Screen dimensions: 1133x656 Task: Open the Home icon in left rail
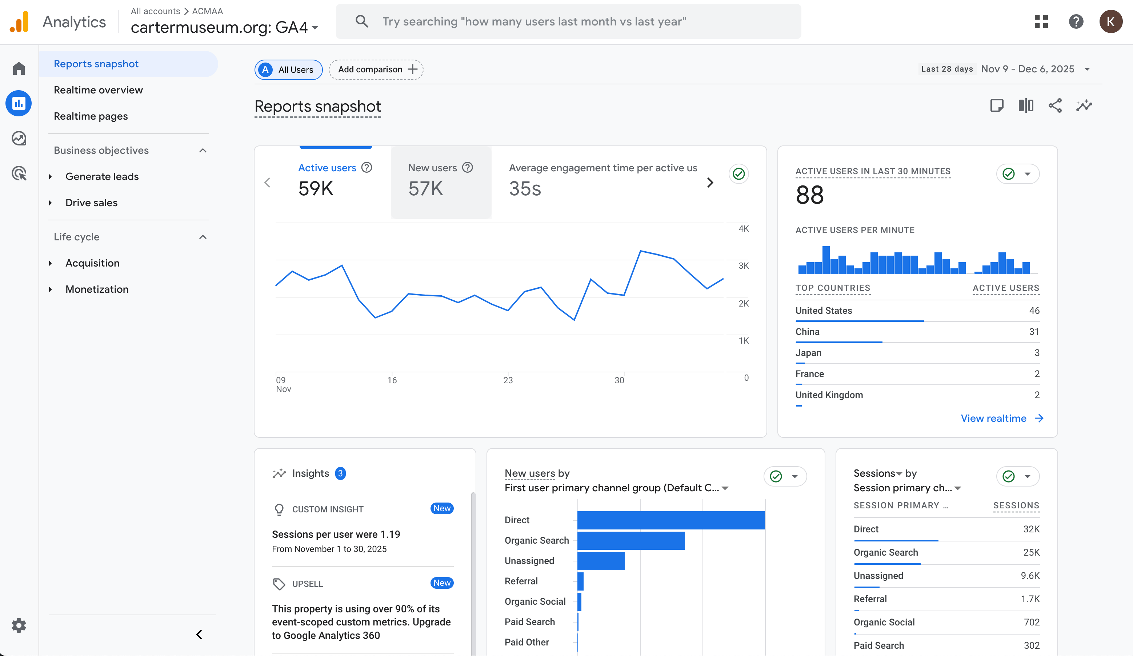[x=19, y=69]
